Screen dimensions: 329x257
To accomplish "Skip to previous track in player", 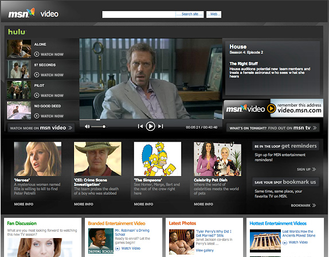I will pos(140,126).
